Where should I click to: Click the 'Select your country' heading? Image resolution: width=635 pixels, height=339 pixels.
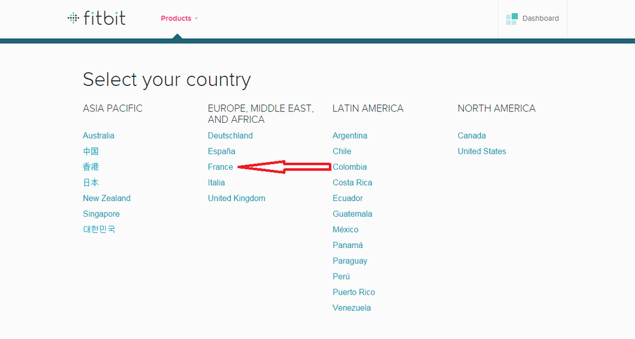[167, 80]
